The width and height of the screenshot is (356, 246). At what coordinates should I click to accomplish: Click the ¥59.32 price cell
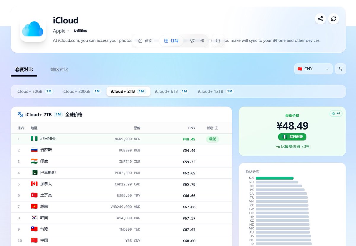[x=189, y=162]
